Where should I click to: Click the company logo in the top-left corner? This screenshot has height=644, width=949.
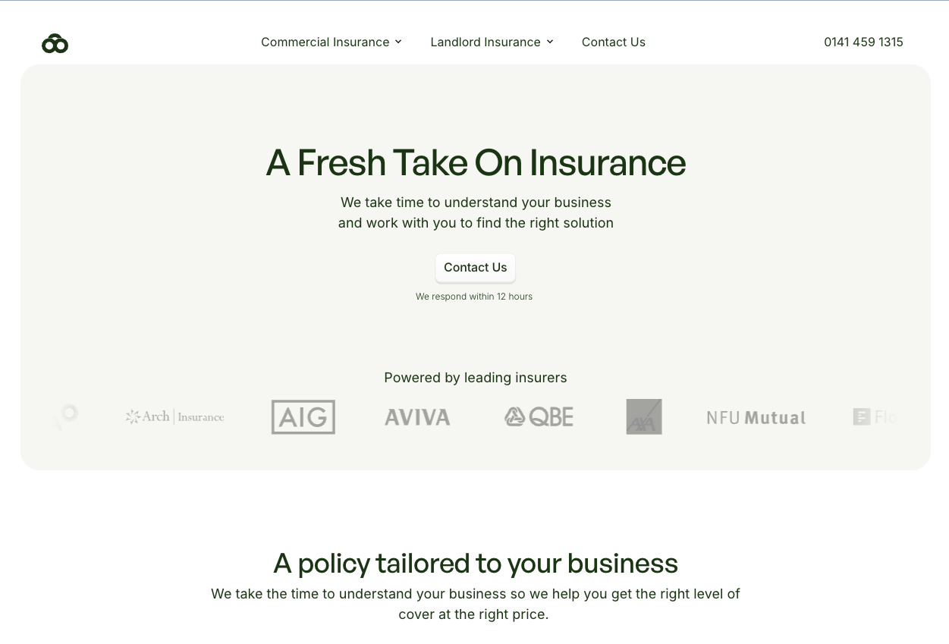[x=55, y=42]
